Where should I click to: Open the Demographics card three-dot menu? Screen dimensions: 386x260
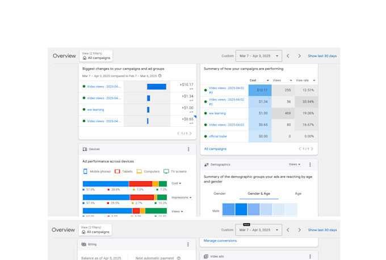pyautogui.click(x=310, y=164)
